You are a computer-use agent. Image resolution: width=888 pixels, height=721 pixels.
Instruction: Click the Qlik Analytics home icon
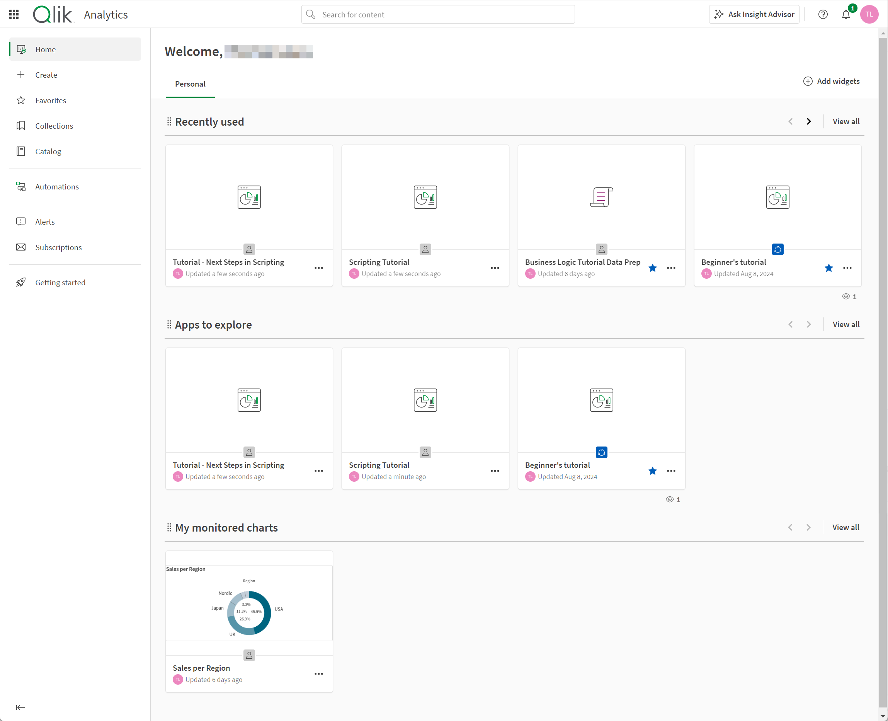click(52, 15)
